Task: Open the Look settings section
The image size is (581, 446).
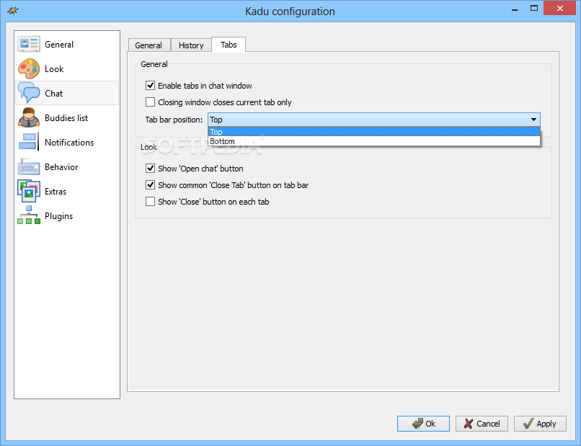Action: (54, 69)
